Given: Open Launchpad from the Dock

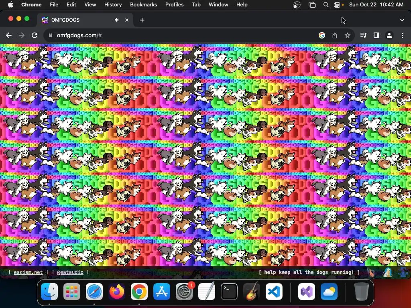Looking at the screenshot, I should click(71, 292).
